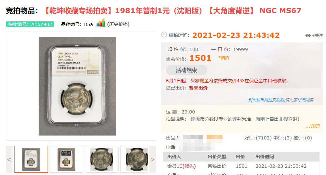Expand the description via …详细
This screenshot has height=175, width=326.
tap(312, 126)
